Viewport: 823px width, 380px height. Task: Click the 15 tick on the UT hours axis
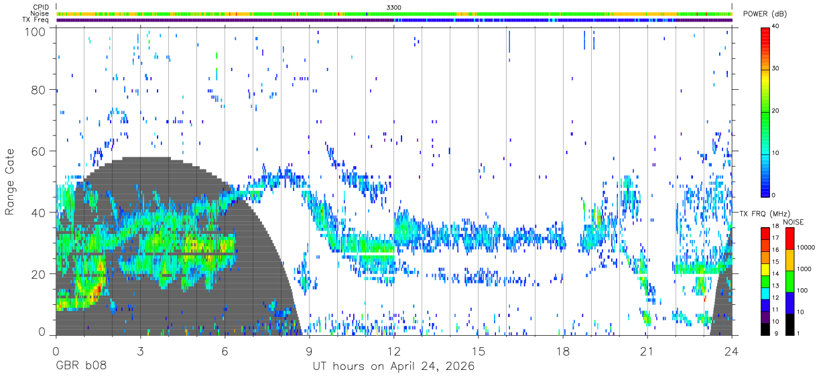coord(479,350)
